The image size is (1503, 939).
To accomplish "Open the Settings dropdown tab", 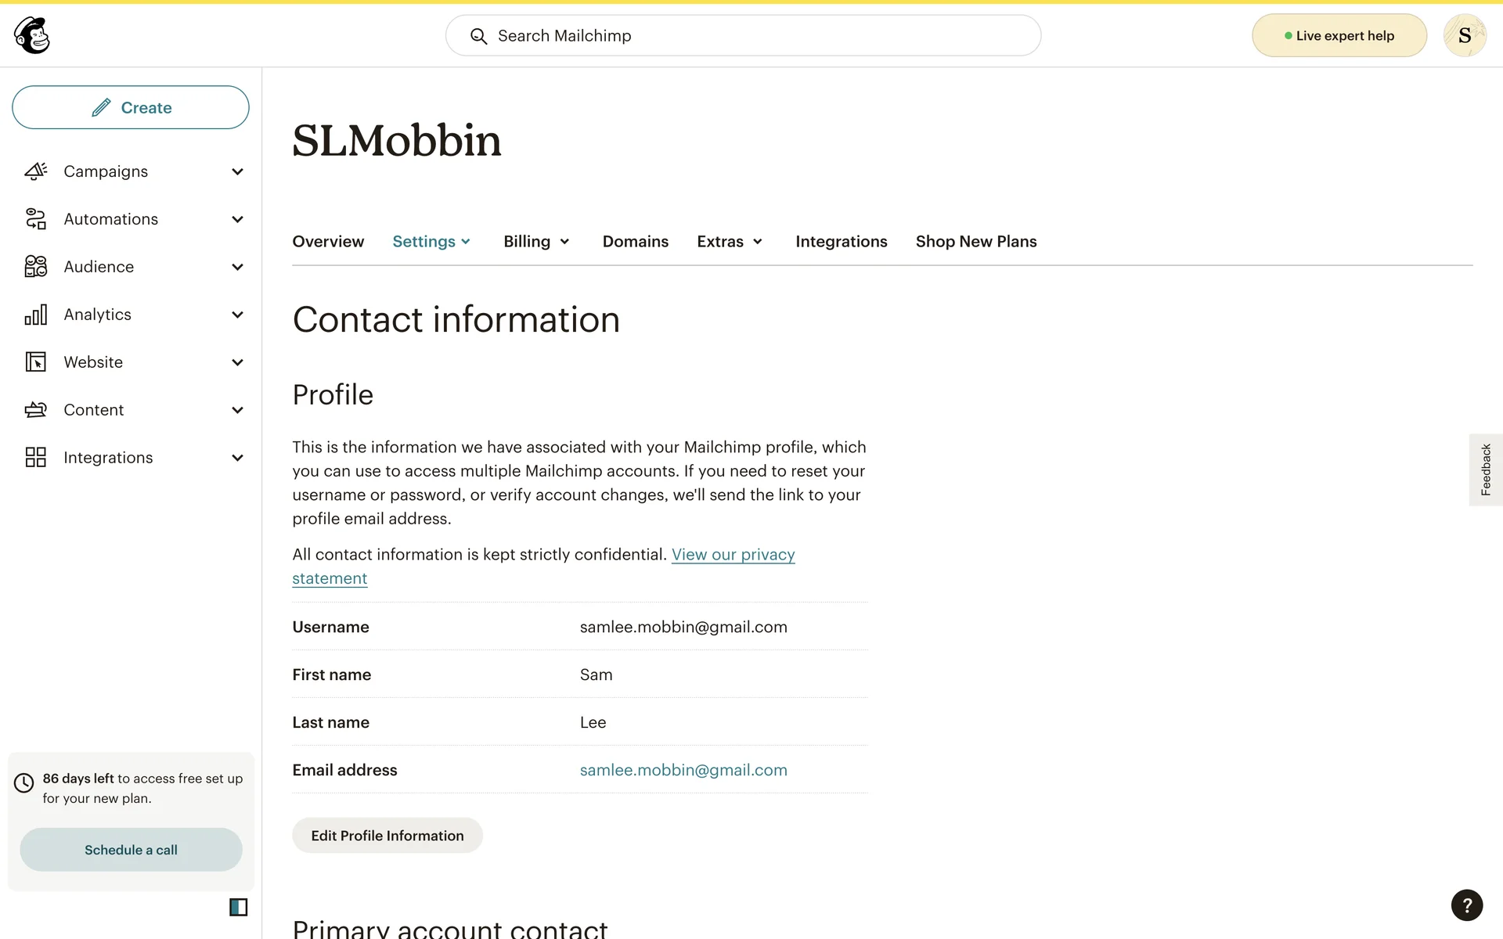I will tap(431, 242).
